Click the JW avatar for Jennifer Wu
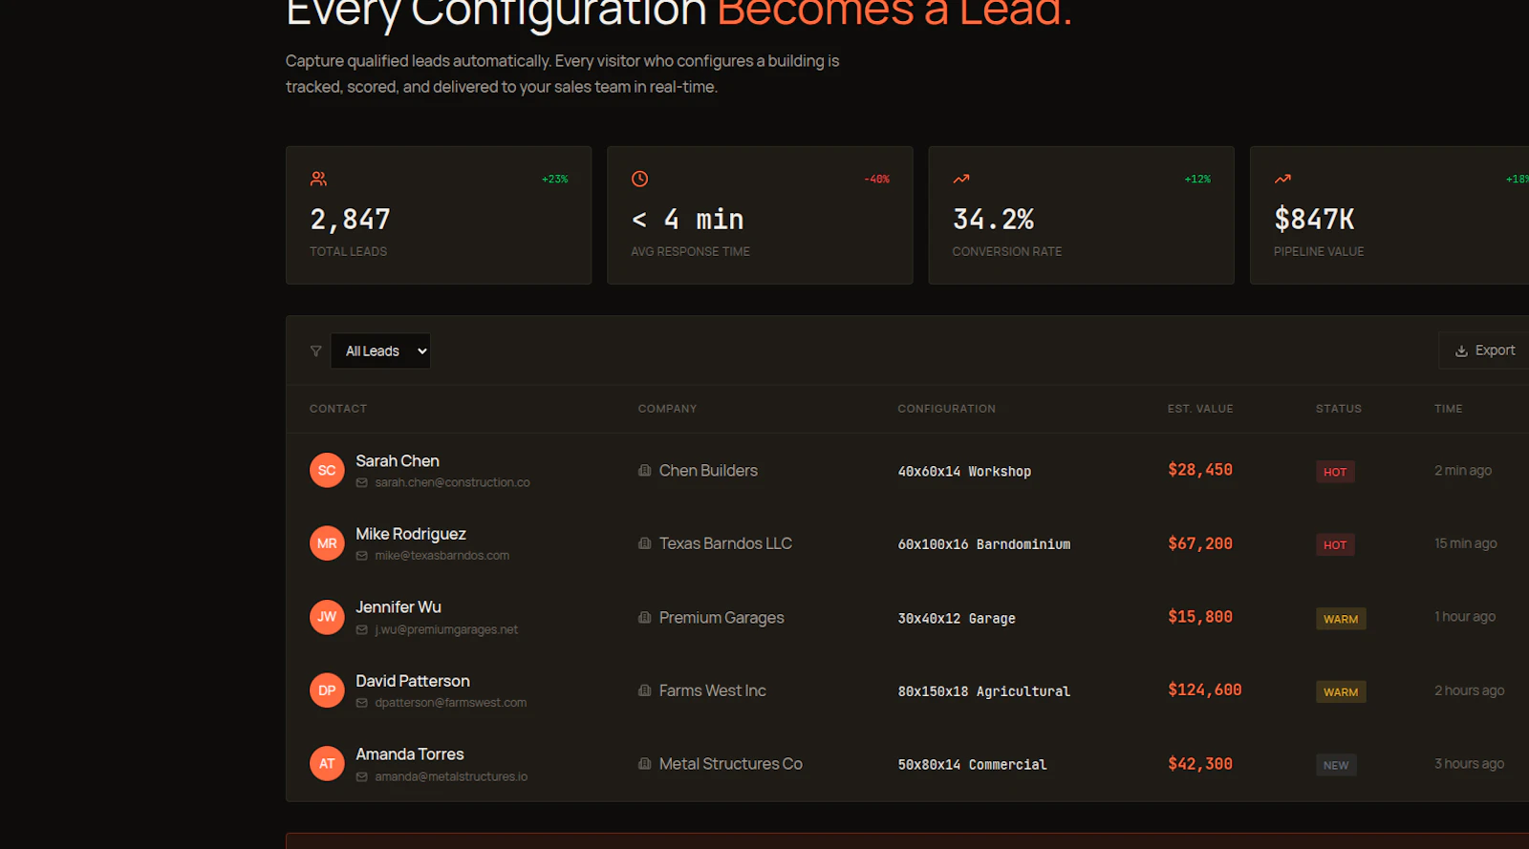Viewport: 1529px width, 849px height. click(327, 617)
